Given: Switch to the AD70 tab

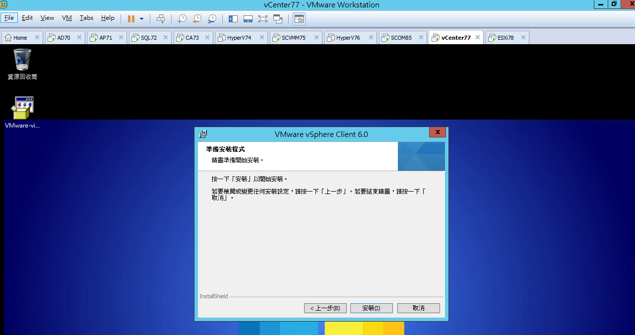Looking at the screenshot, I should tap(63, 38).
